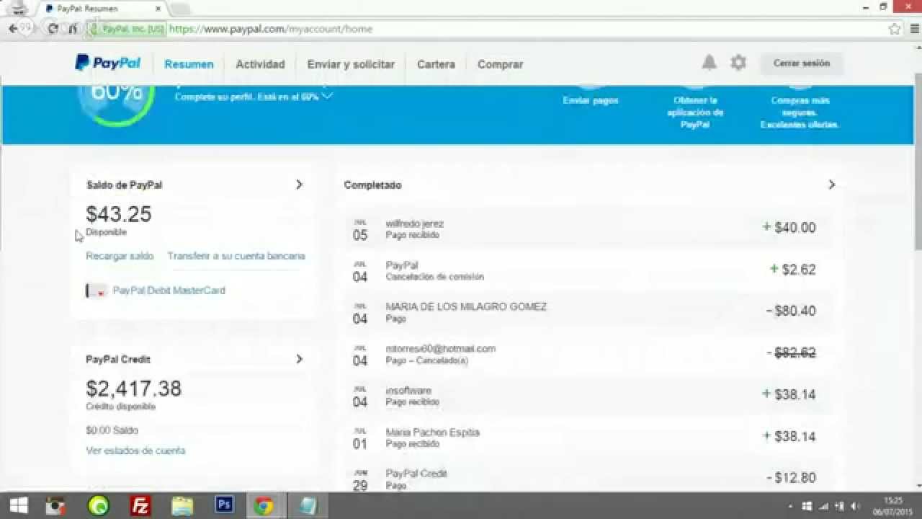922x519 pixels.
Task: Expand PayPal Credit chevron
Action: click(299, 359)
